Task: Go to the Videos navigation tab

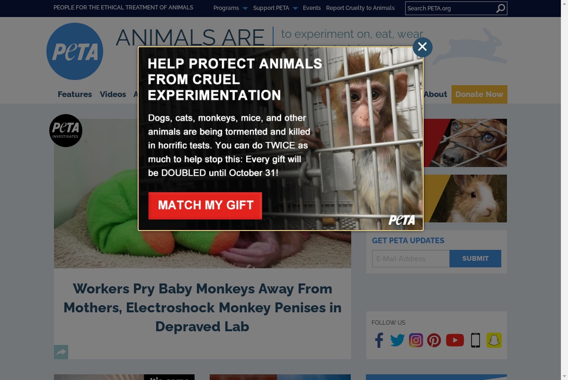Action: (x=113, y=94)
